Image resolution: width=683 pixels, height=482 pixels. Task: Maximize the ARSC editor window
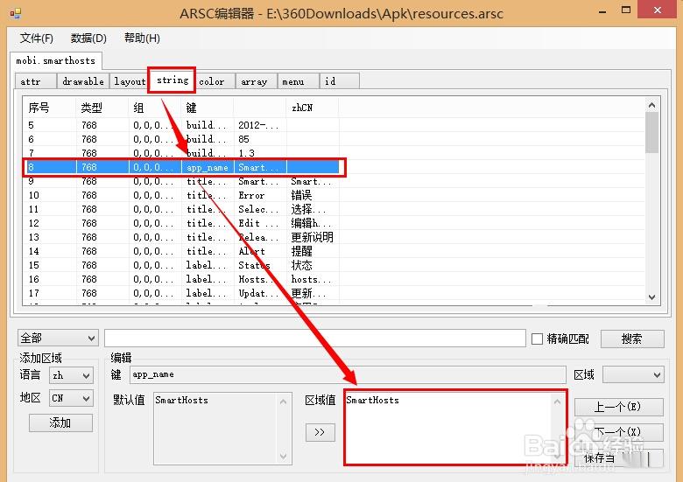pyautogui.click(x=626, y=10)
